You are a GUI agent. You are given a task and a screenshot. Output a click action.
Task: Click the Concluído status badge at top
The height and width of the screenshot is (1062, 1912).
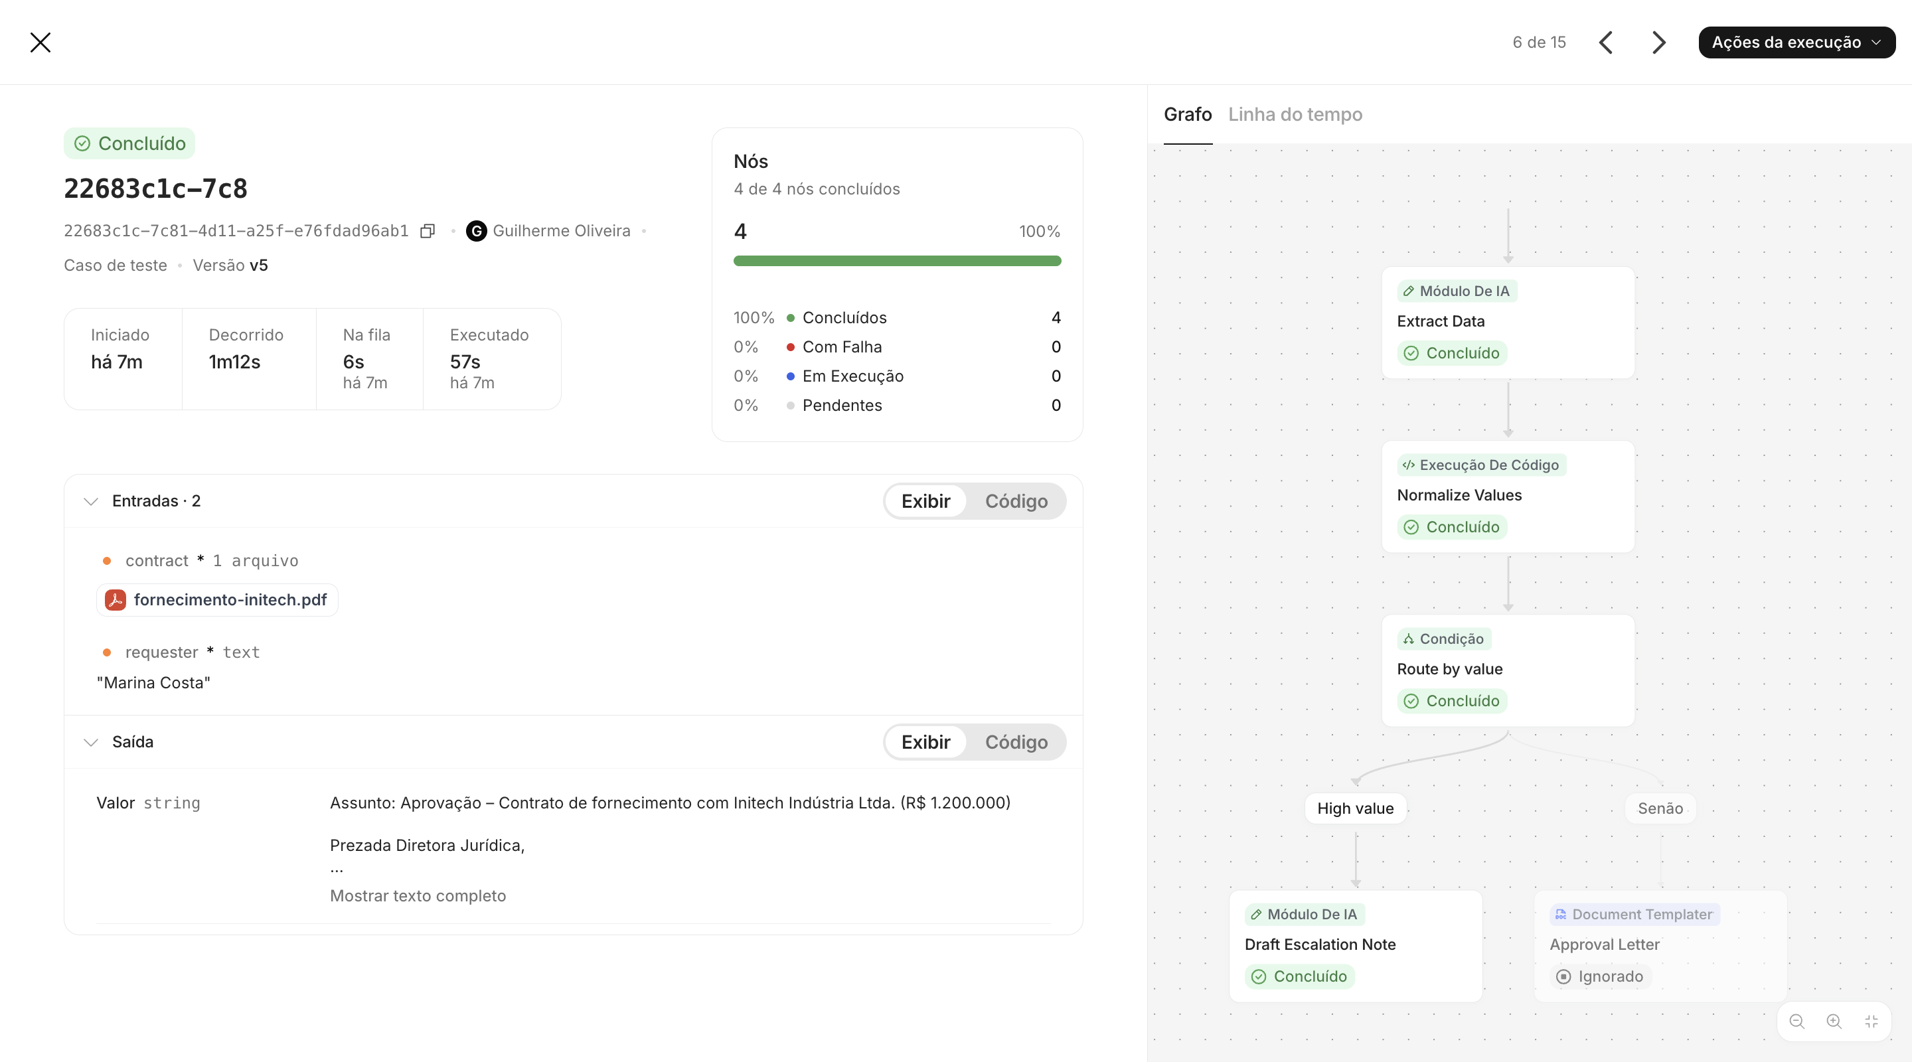click(130, 143)
